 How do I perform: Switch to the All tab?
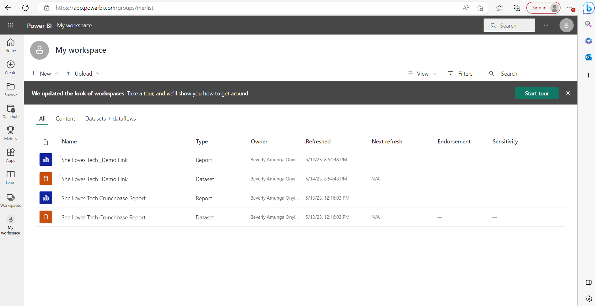click(x=42, y=119)
